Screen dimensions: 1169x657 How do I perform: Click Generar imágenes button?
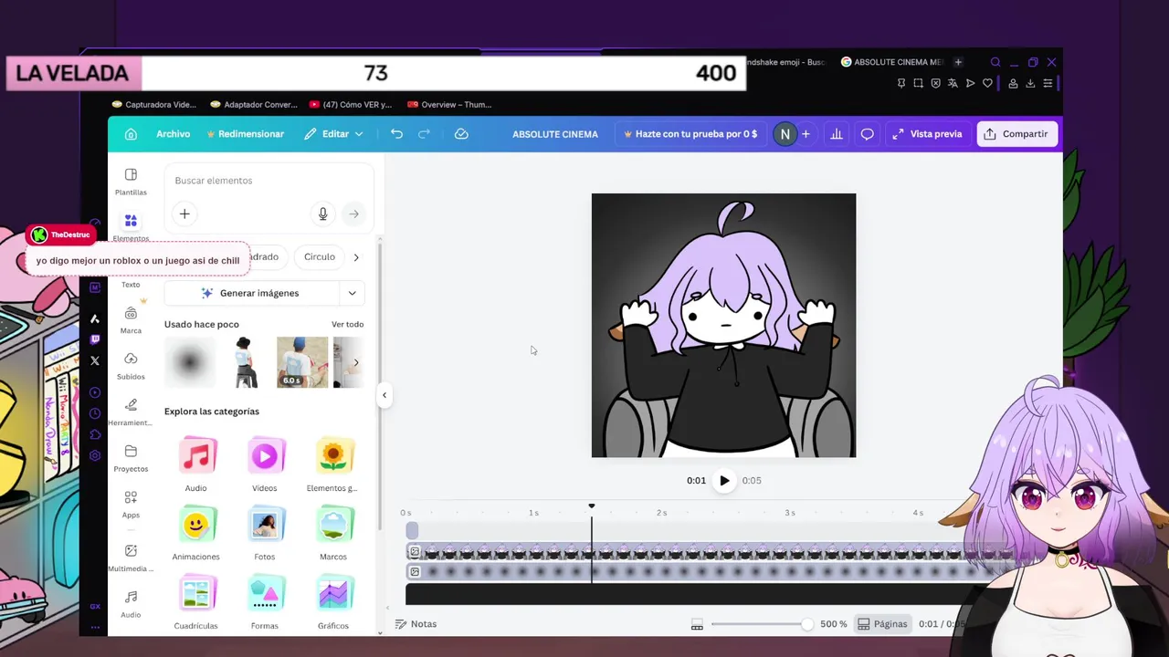(250, 293)
